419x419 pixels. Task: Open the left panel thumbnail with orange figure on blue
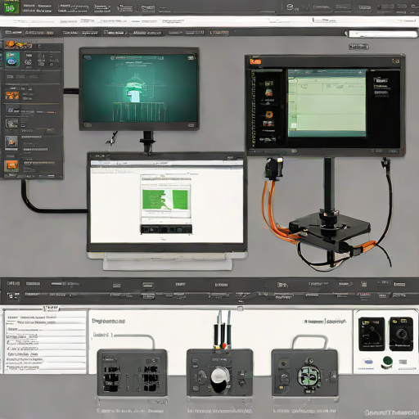11,143
